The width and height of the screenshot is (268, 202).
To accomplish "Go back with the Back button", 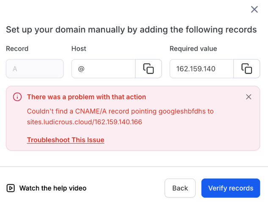I will tap(180, 188).
